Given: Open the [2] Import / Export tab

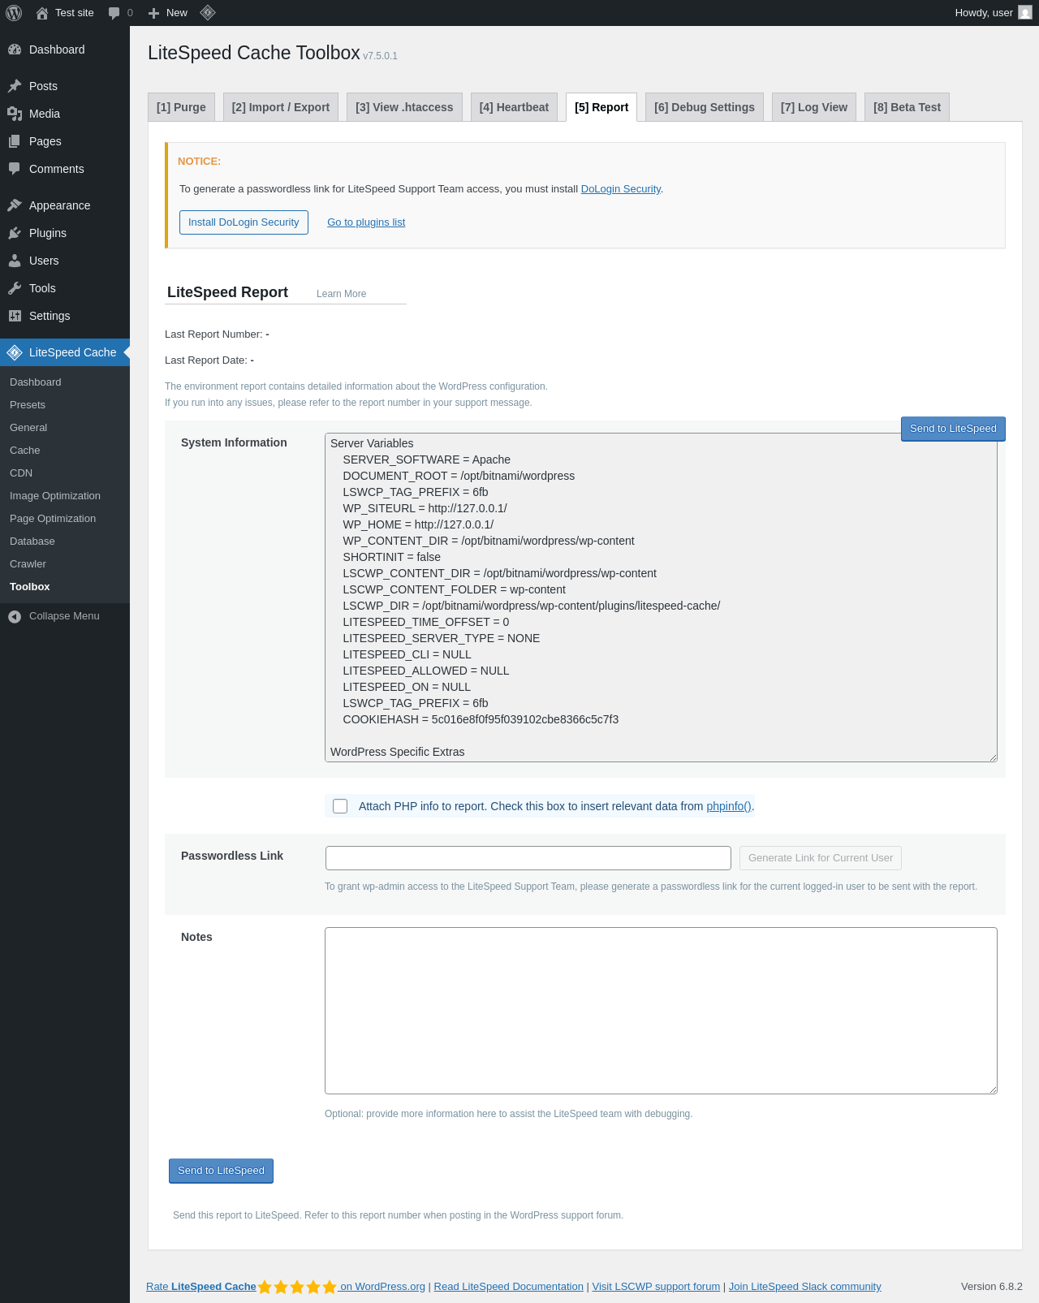Looking at the screenshot, I should click(281, 107).
